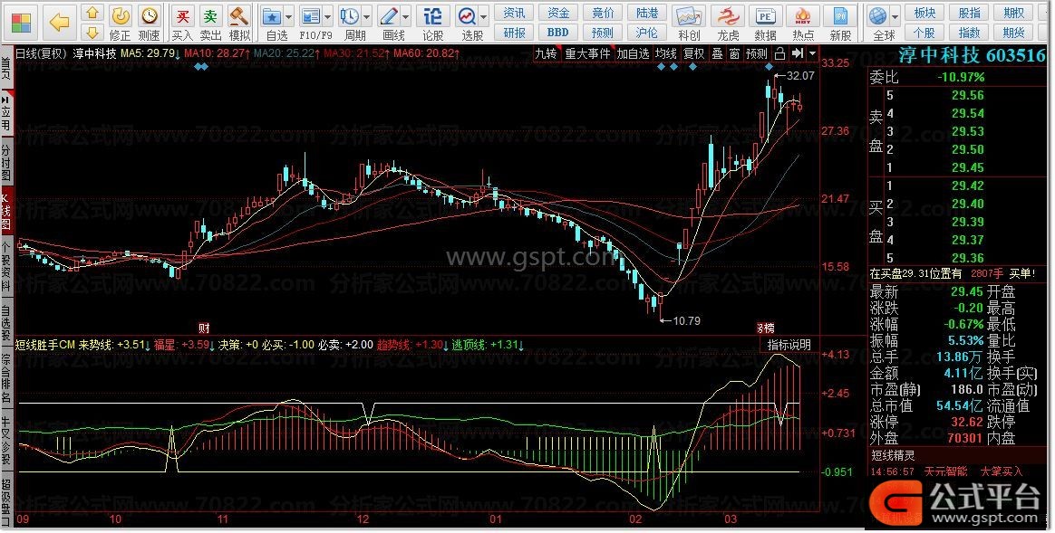This screenshot has height=533, width=1055.
Task: Switch to the 分时图 side tab
Action: coord(6,161)
